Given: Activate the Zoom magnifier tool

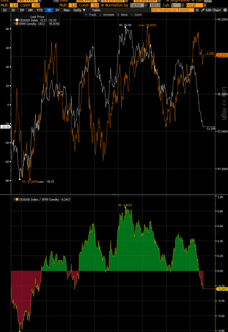Looking at the screenshot, I should tap(136, 14).
